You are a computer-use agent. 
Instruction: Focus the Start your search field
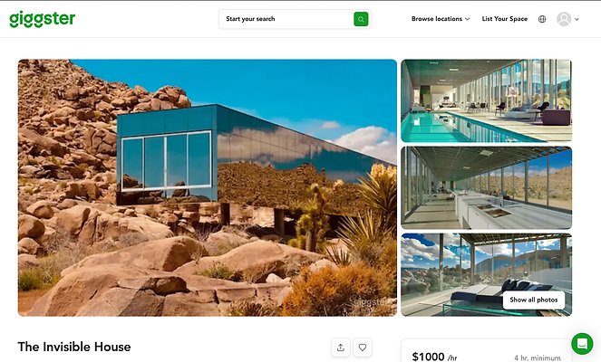pos(286,19)
